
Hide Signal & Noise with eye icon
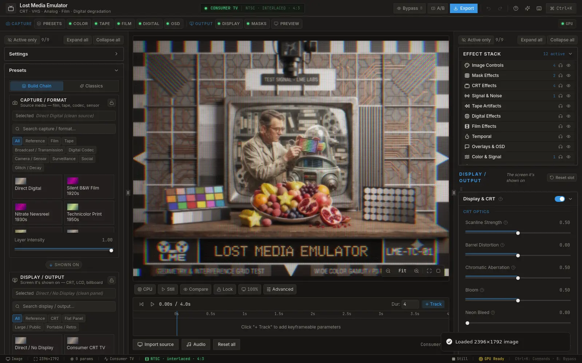(569, 96)
